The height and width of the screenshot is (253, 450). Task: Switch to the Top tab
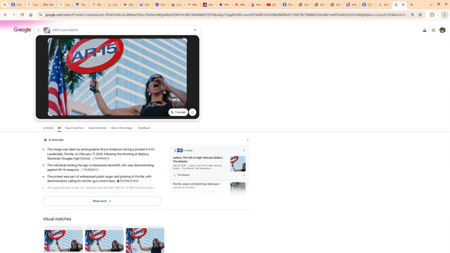pos(81,5)
